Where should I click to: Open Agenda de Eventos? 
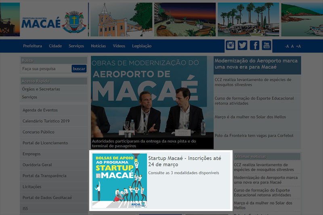point(40,110)
